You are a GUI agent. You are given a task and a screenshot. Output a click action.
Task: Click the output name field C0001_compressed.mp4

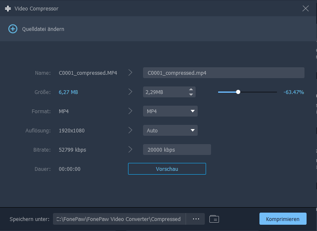(x=224, y=73)
